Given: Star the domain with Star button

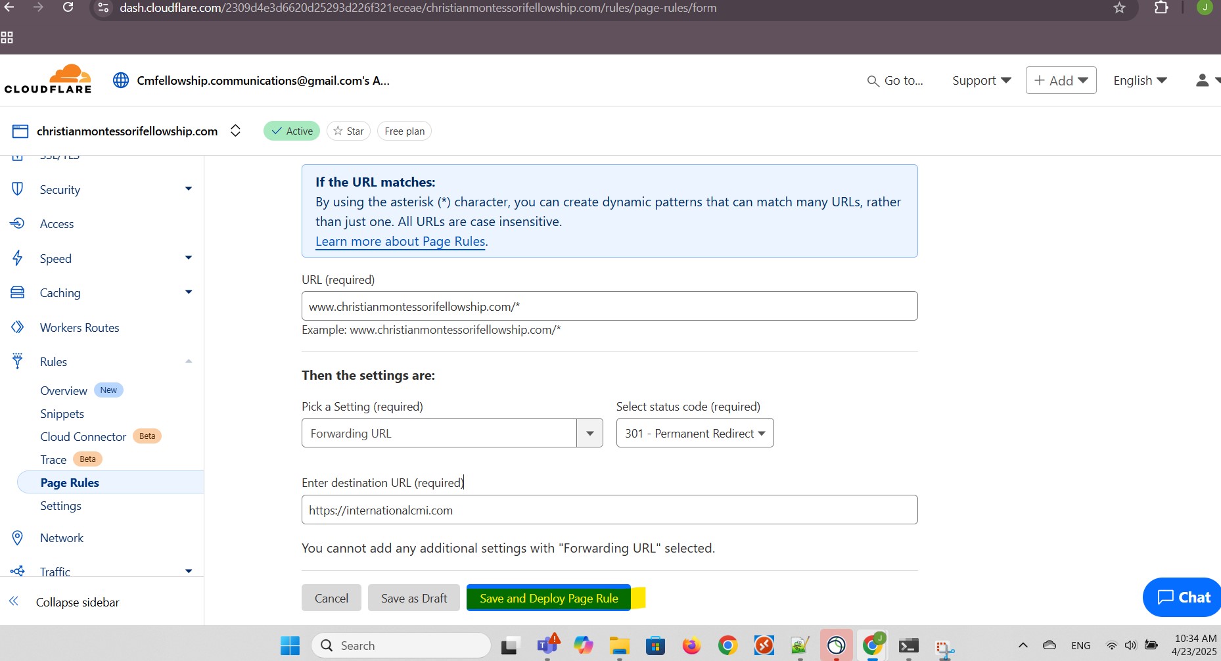Looking at the screenshot, I should [348, 131].
